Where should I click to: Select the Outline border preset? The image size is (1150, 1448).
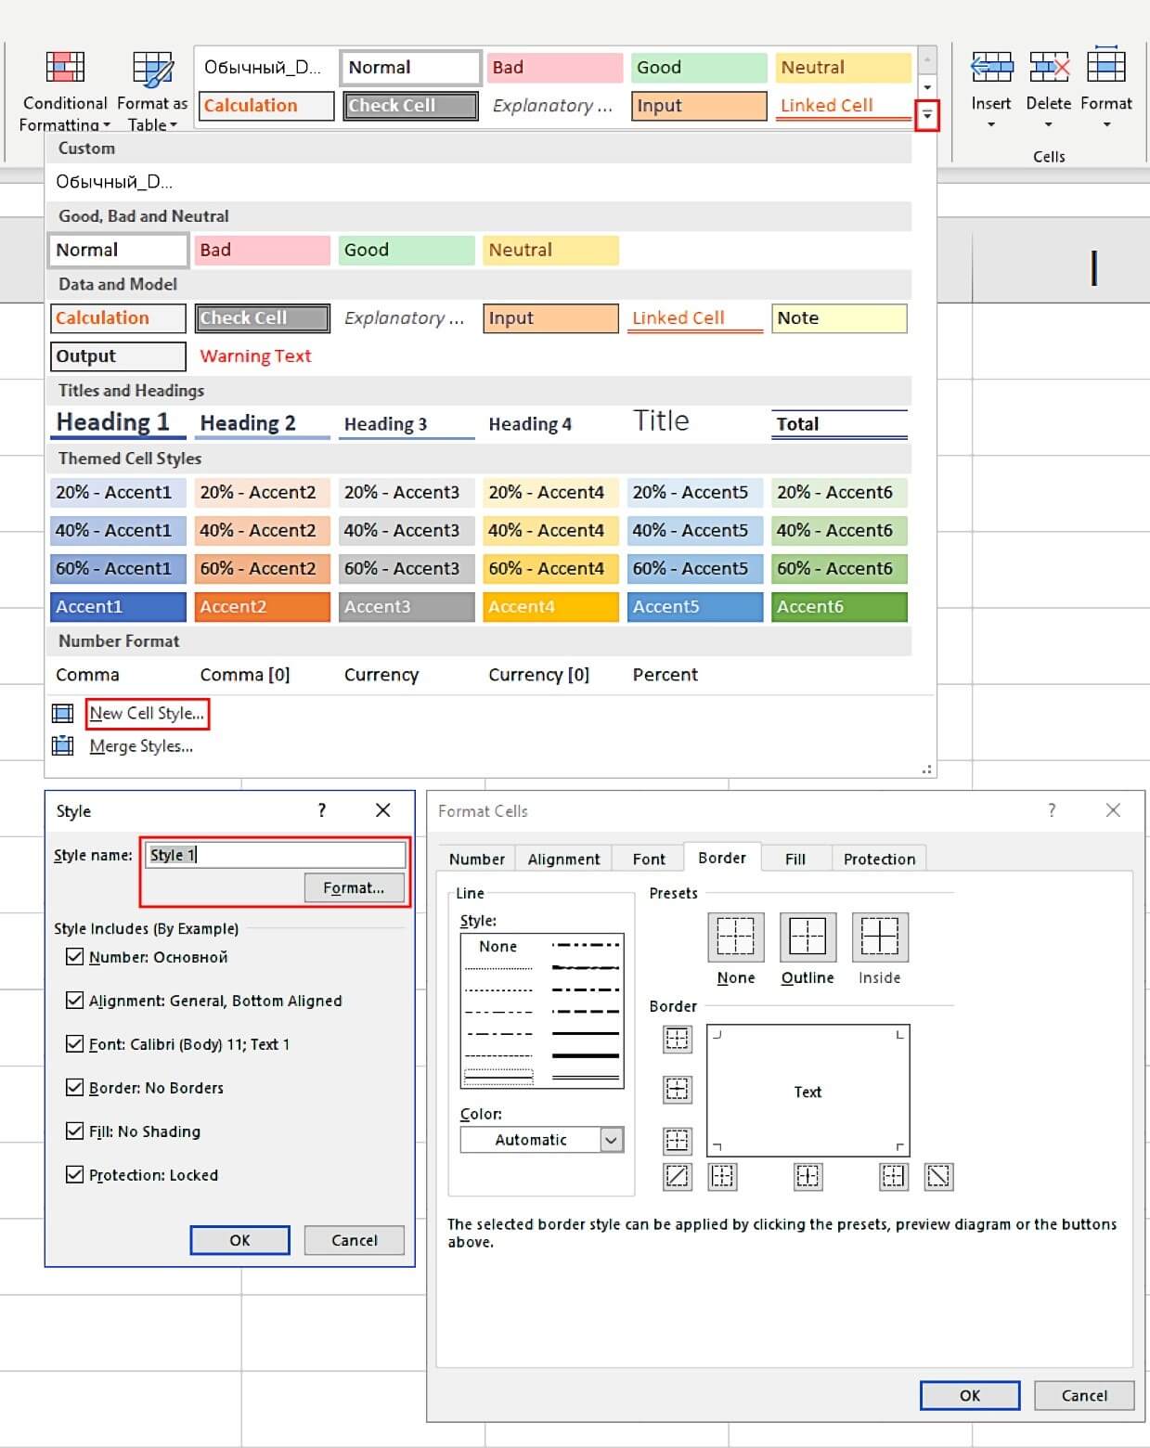tap(808, 937)
